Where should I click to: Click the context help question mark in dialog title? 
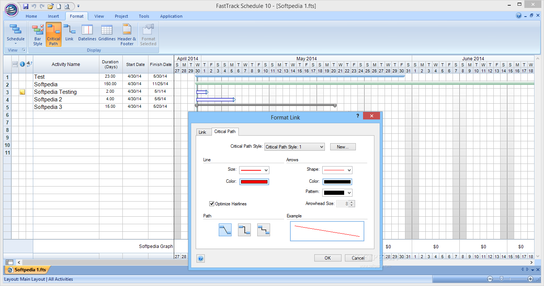point(358,116)
